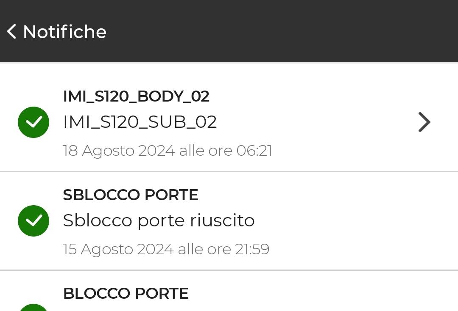Click the divider below first notification
Image resolution: width=458 pixels, height=311 pixels.
click(229, 172)
